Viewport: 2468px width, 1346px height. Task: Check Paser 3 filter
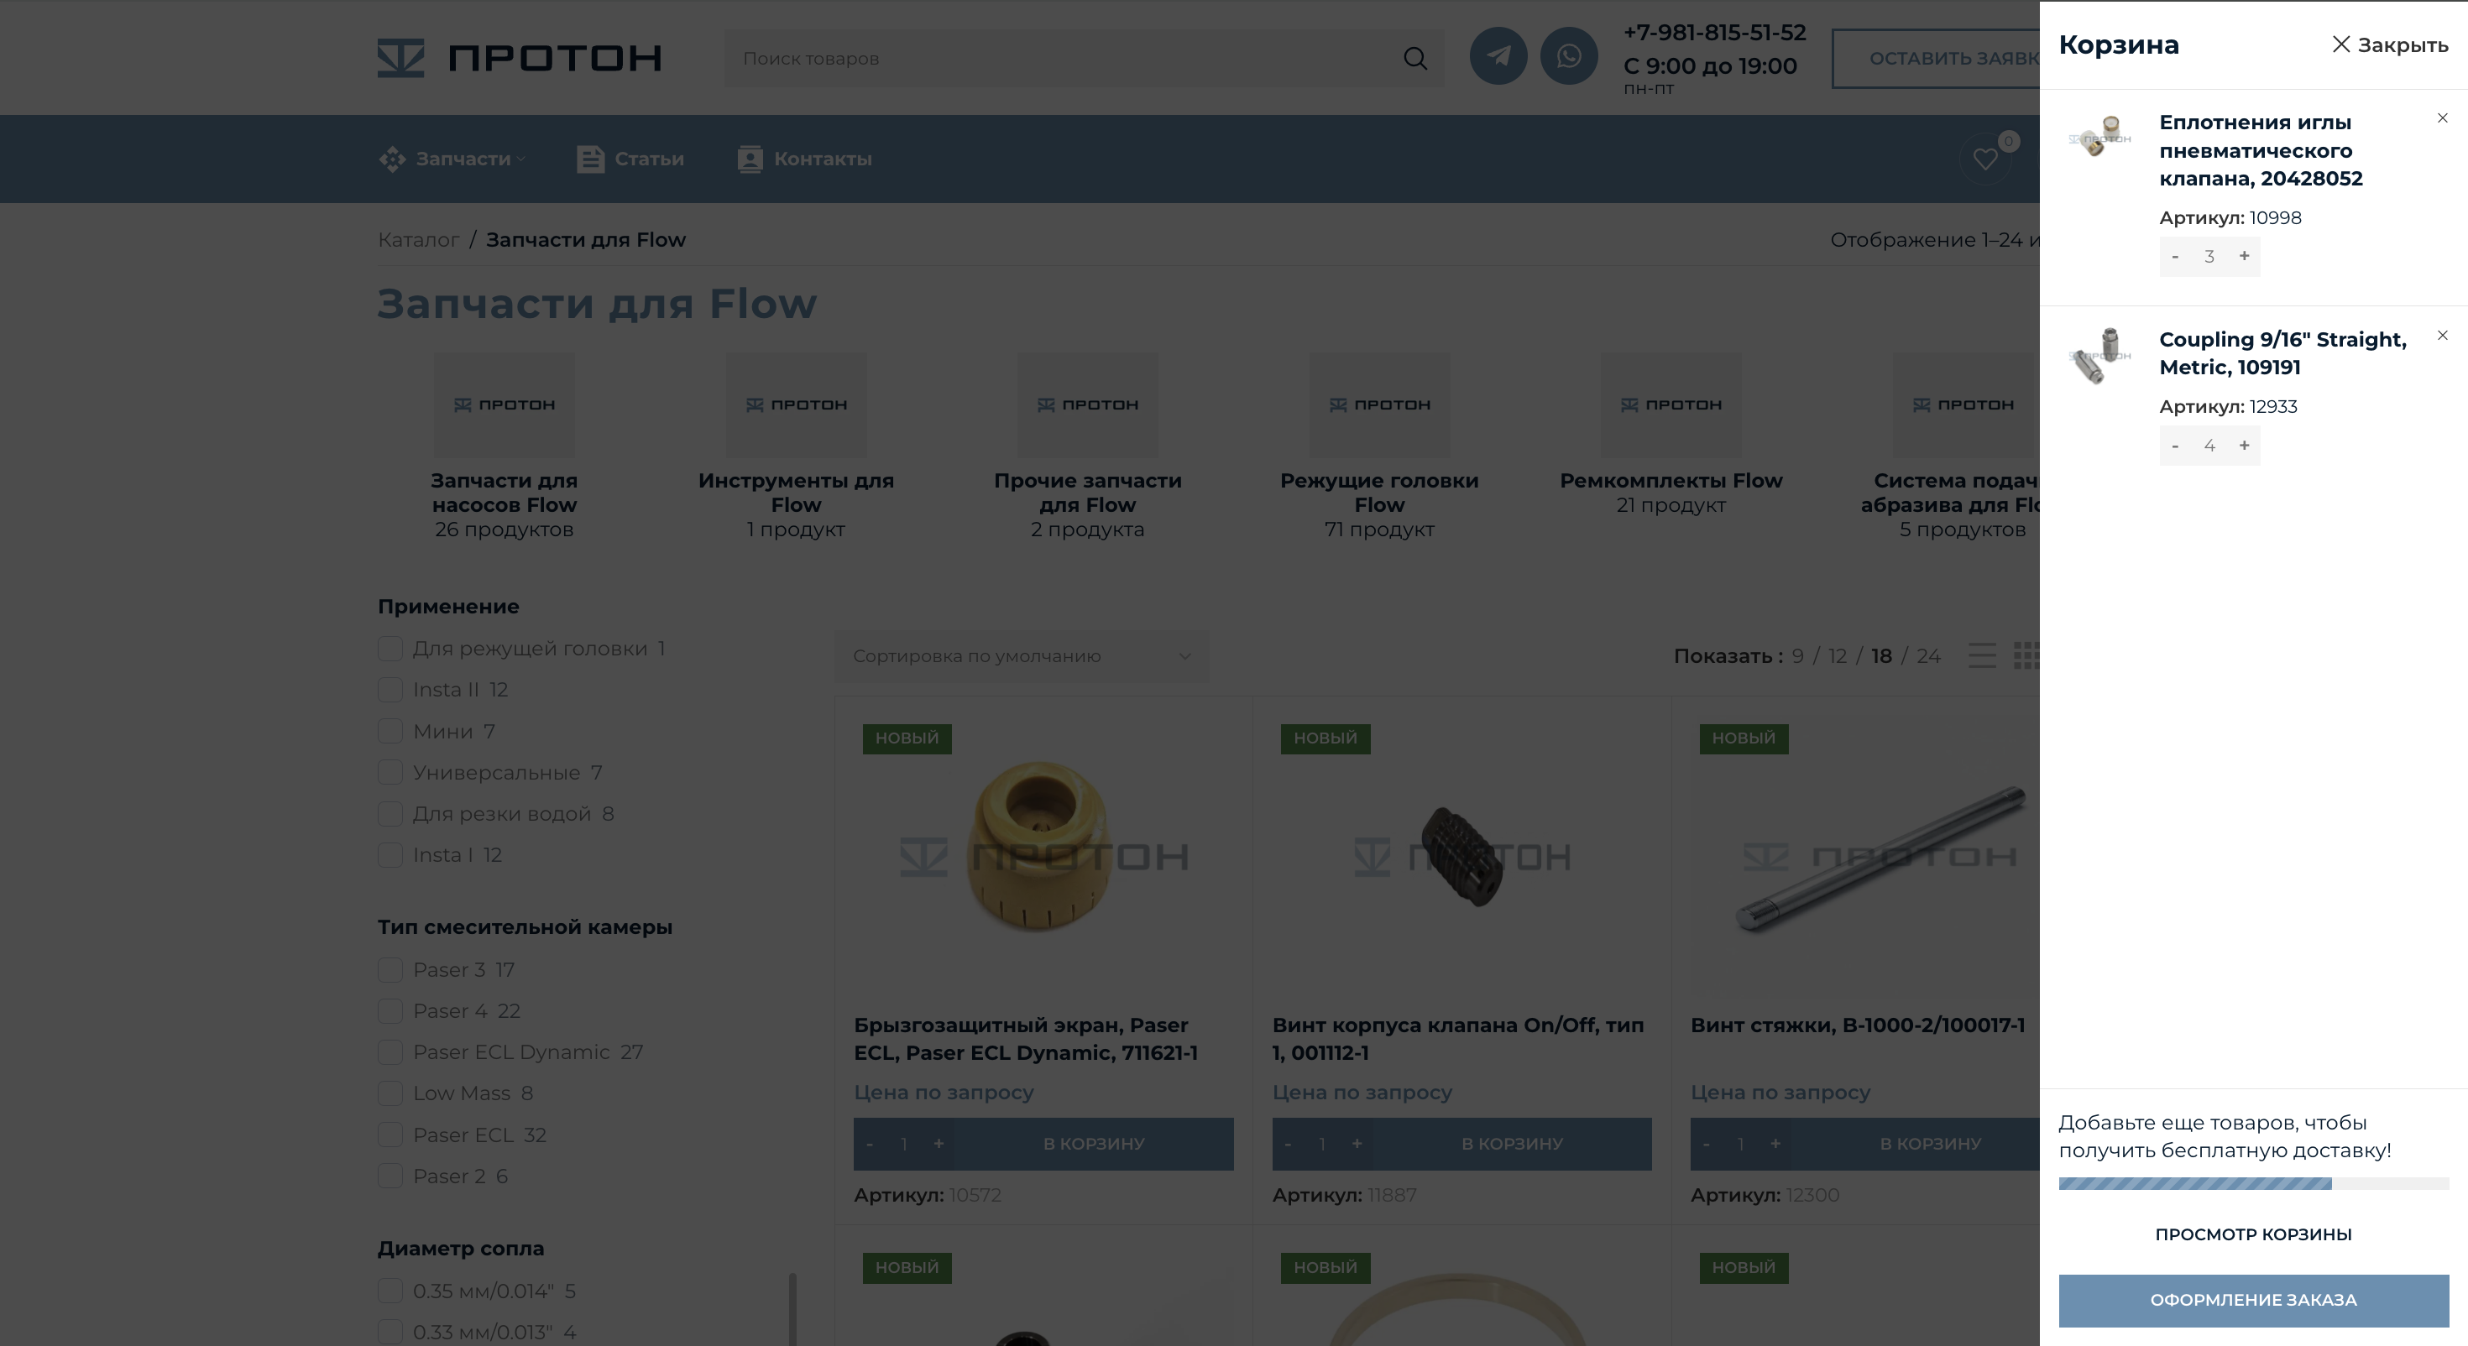(390, 969)
